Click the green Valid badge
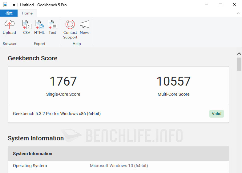The height and width of the screenshot is (173, 242). [216, 114]
